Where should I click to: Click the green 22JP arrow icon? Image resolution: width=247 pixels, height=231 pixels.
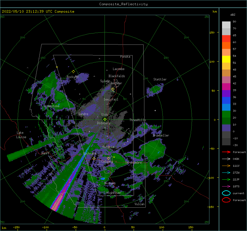226,179
